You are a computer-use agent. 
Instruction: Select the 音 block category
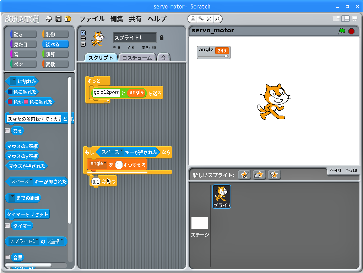(23, 54)
